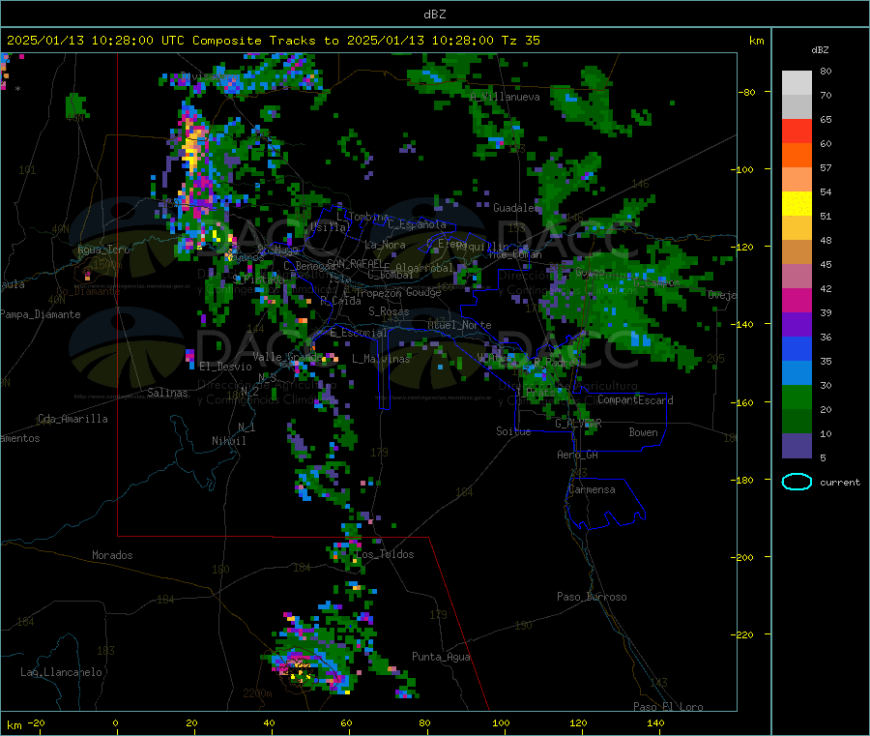Click the 'Paso_Barroso' map label
The width and height of the screenshot is (870, 736).
592,597
